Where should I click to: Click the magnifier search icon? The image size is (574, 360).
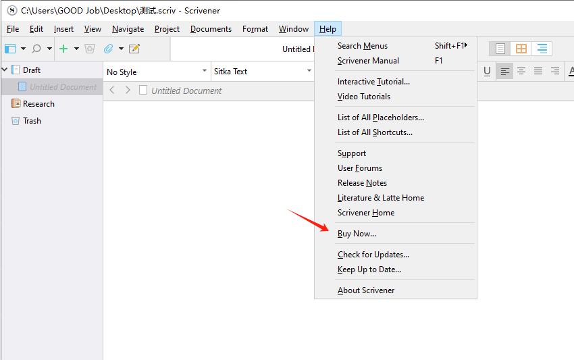click(x=36, y=49)
